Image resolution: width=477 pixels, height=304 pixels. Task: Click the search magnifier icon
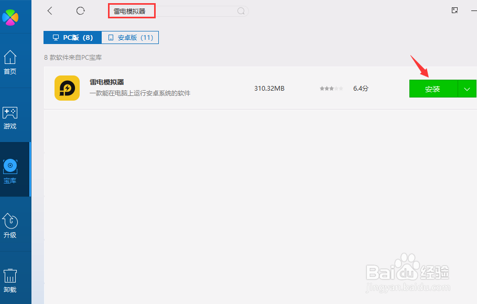(241, 11)
